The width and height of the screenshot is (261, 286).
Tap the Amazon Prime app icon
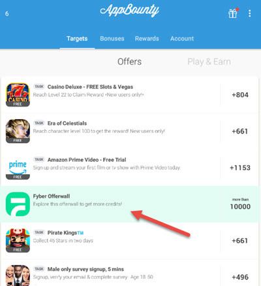pyautogui.click(x=18, y=168)
